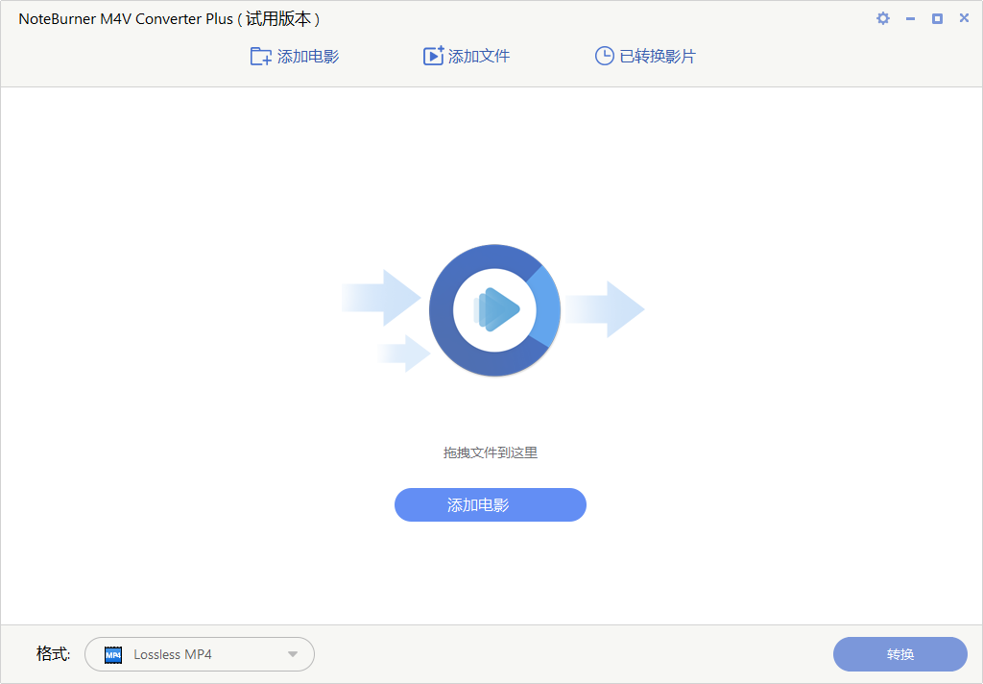Click the 拖拽文件到这里 hint text
Screen dimensions: 983x684
click(x=491, y=452)
